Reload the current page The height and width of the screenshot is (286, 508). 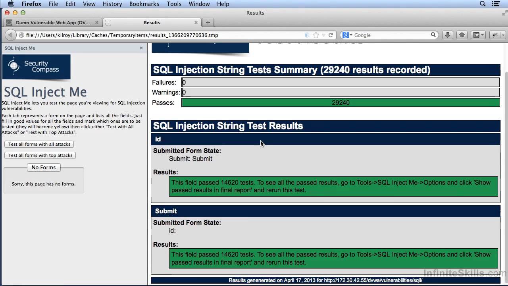coord(331,35)
